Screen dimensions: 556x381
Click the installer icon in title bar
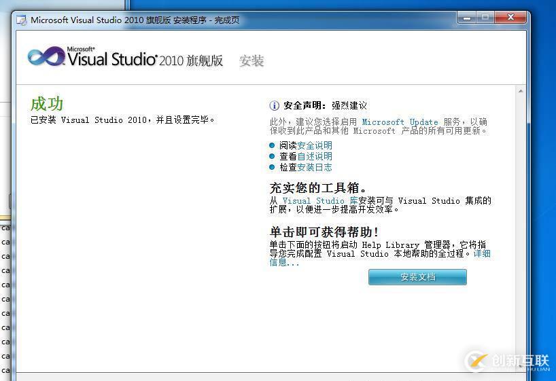(x=21, y=20)
